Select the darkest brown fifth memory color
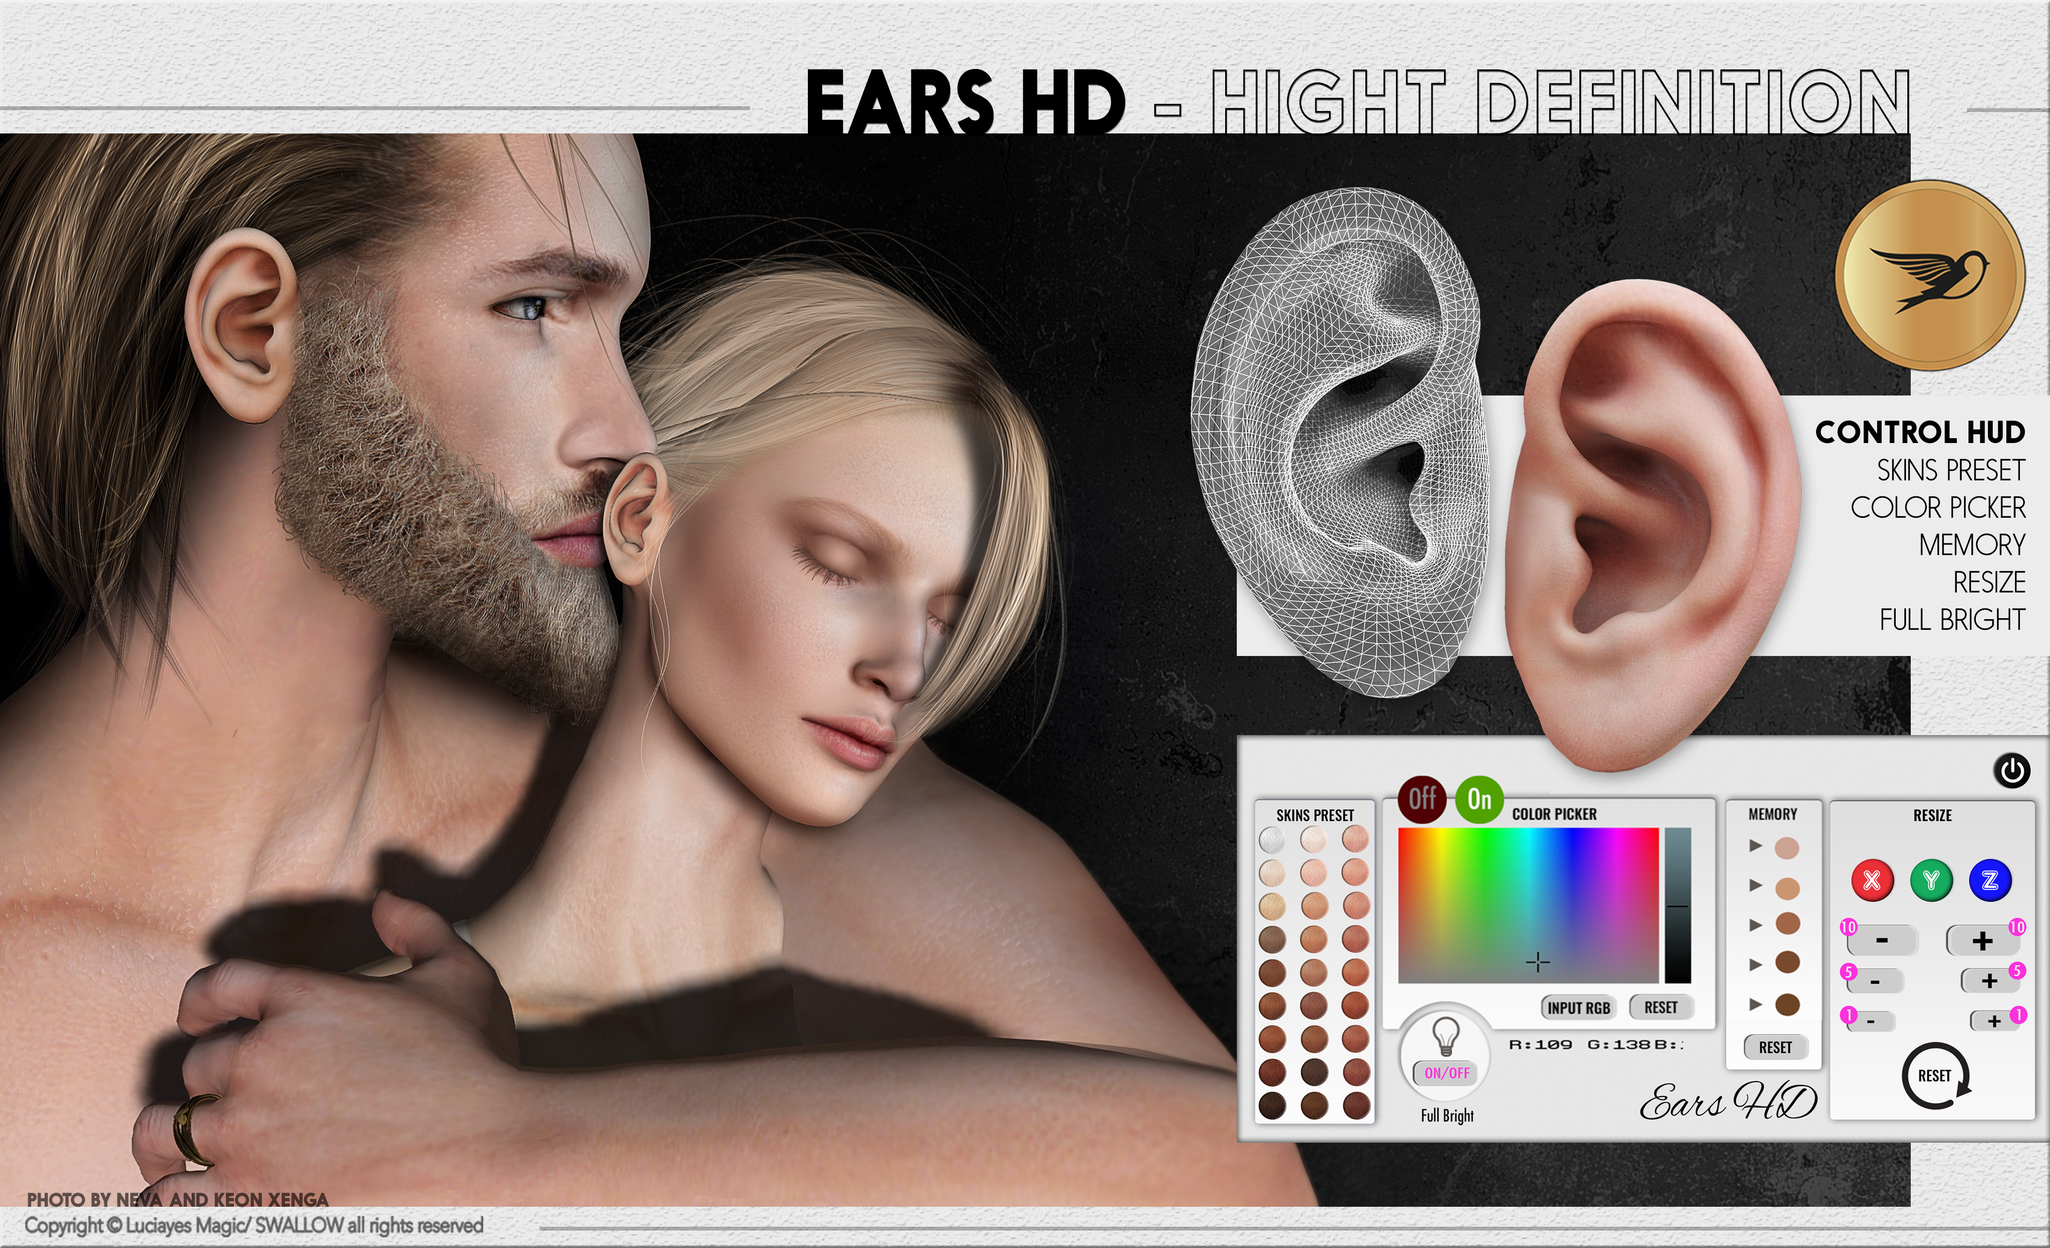Screen dimensions: 2050x1248 coord(1787,1004)
